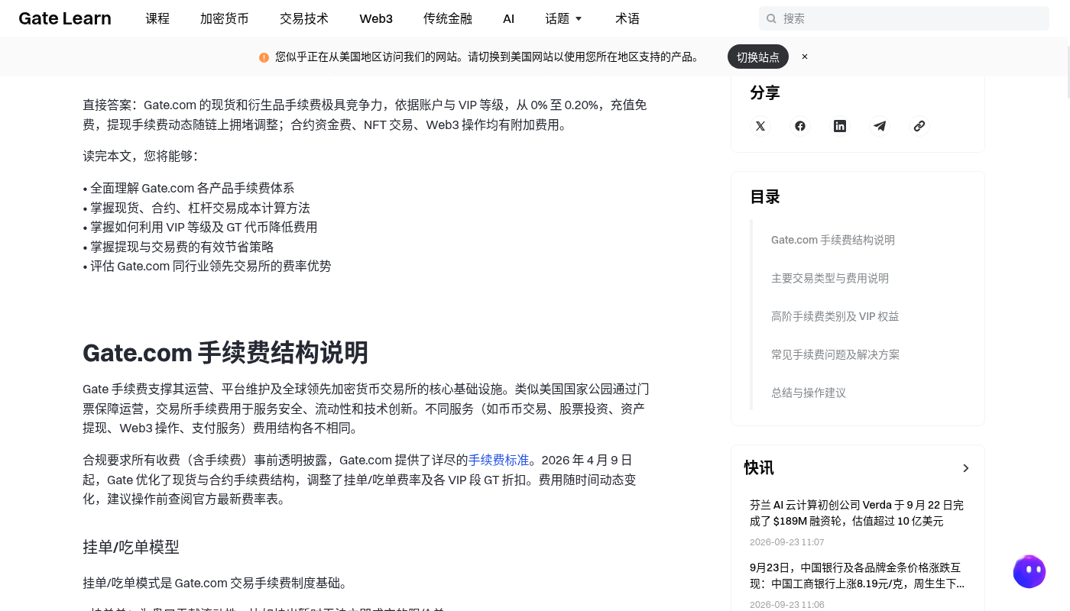Screen dimensions: 1070x611
Task: Click the 切换站点 button
Action: click(x=758, y=57)
